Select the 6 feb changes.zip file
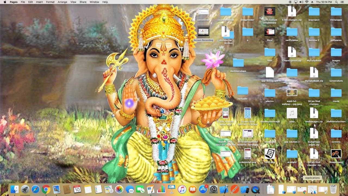348x196 pixels. tap(292, 14)
